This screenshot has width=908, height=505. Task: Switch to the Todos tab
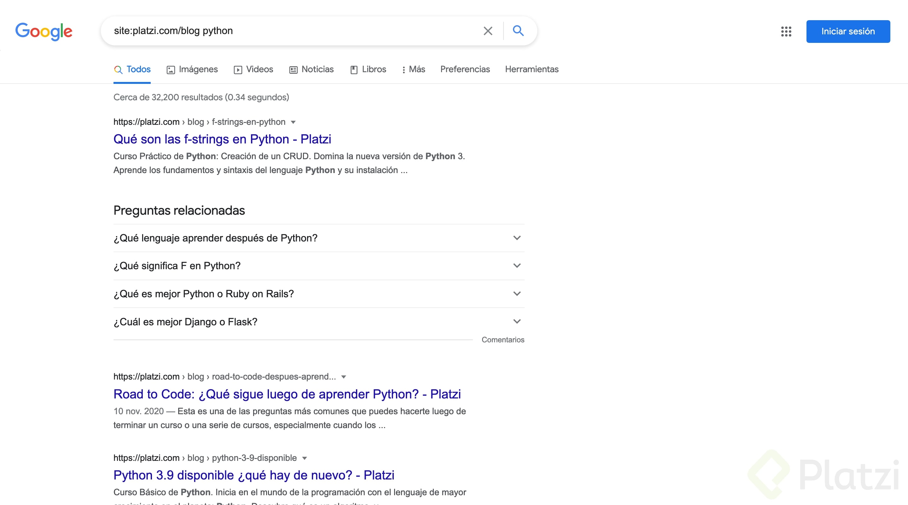tap(138, 70)
